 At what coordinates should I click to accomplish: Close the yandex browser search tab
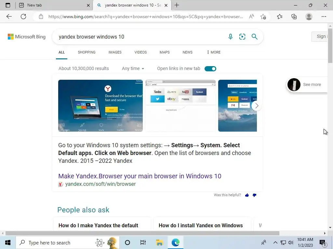[166, 6]
